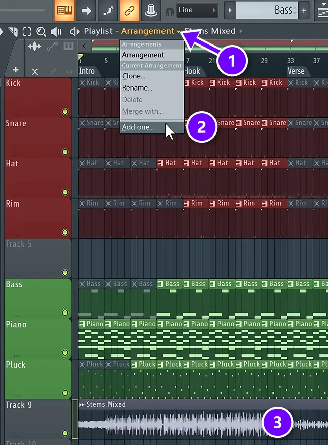
Task: Click the plus icon above track list
Action: click(16, 70)
